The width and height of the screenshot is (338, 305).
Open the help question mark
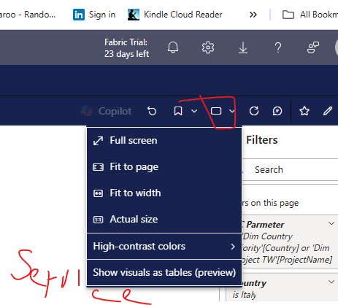coord(278,47)
